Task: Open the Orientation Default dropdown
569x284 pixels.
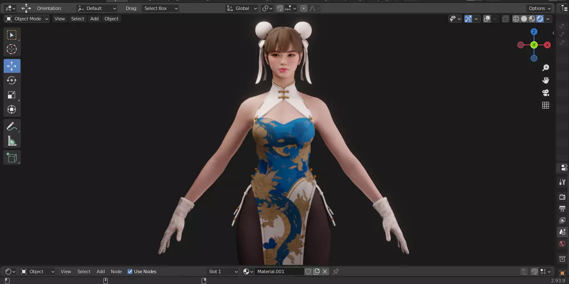Action: pos(97,8)
